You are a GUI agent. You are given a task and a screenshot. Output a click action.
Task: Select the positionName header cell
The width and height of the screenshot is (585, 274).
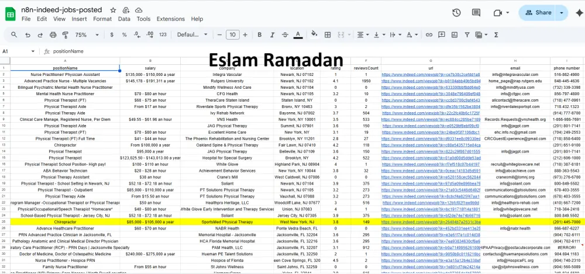click(x=65, y=68)
